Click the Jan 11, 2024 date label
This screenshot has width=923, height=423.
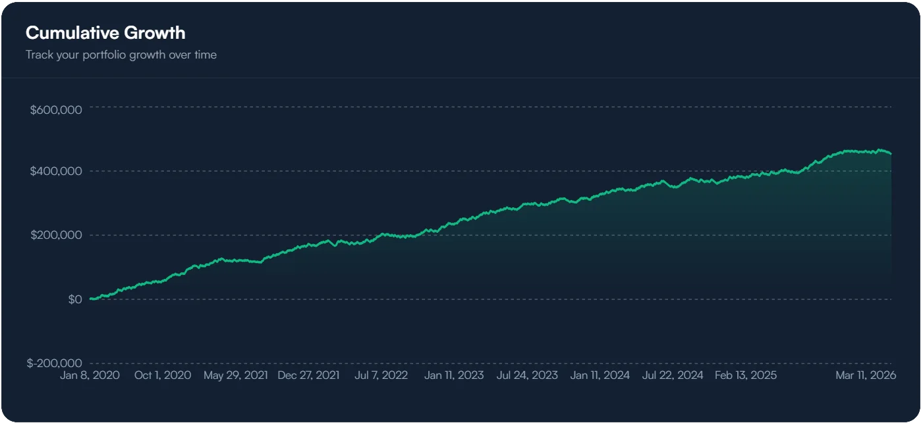(600, 375)
